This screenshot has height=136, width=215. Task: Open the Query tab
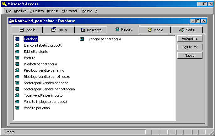click(59, 30)
